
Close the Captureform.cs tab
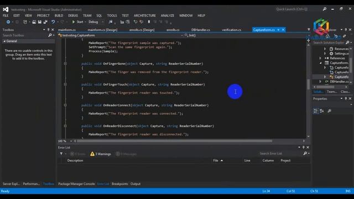283,30
